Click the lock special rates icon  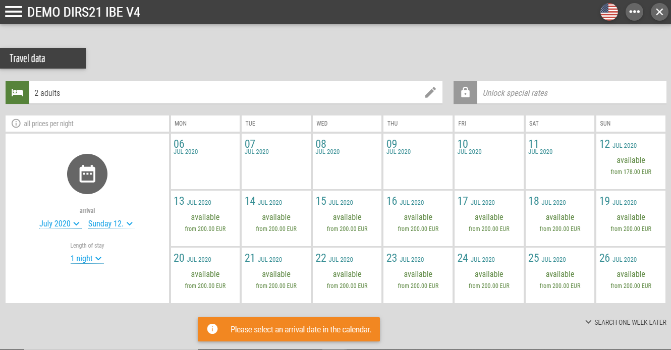pyautogui.click(x=465, y=93)
